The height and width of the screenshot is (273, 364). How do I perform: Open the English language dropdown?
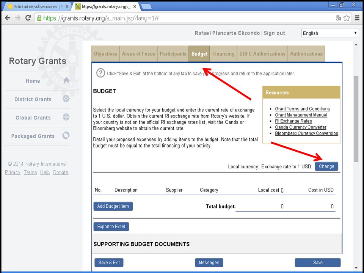point(330,33)
